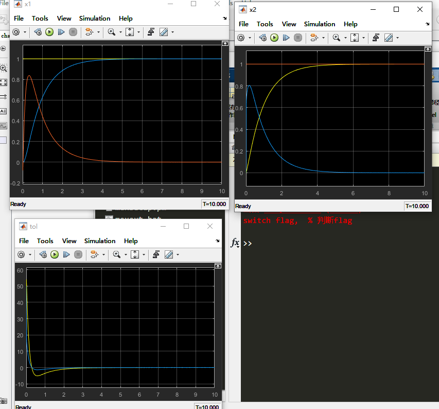Click signal selector icon in tol scope

[94, 254]
